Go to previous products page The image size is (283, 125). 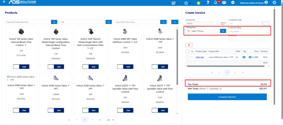tap(77, 120)
